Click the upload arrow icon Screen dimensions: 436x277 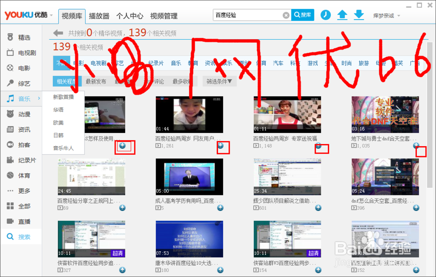click(342, 15)
